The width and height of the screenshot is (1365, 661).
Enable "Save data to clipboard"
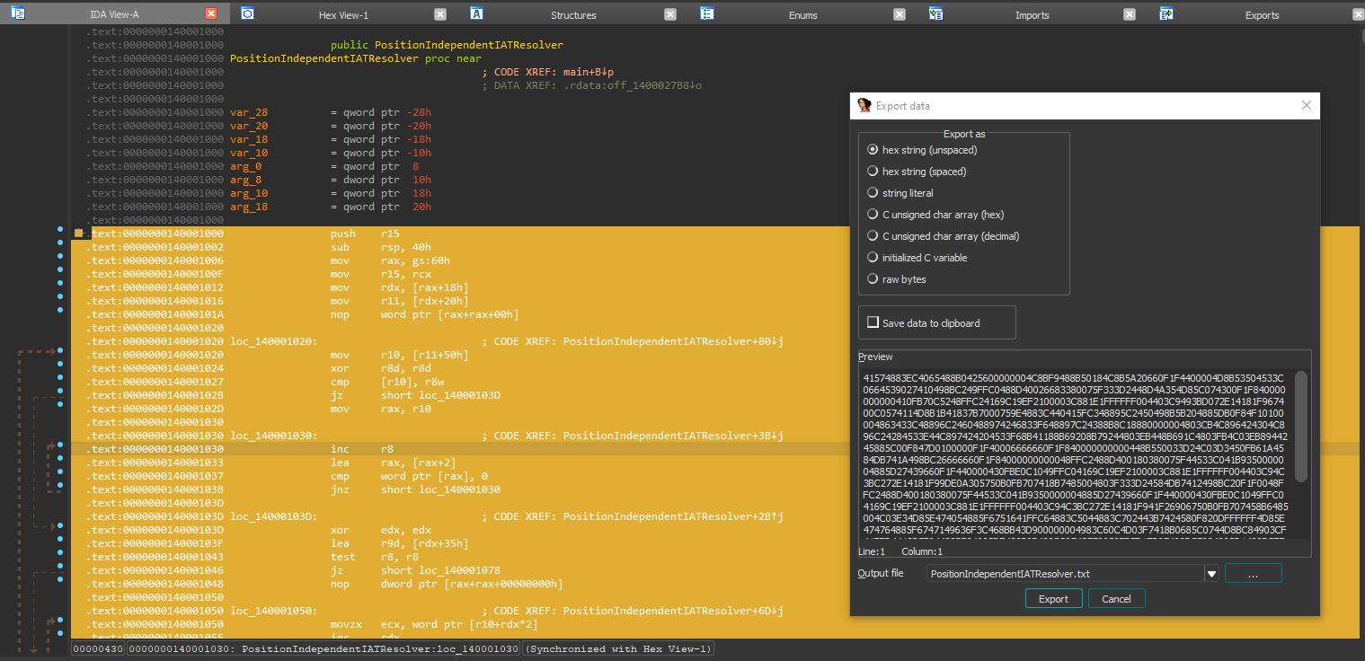tap(873, 322)
